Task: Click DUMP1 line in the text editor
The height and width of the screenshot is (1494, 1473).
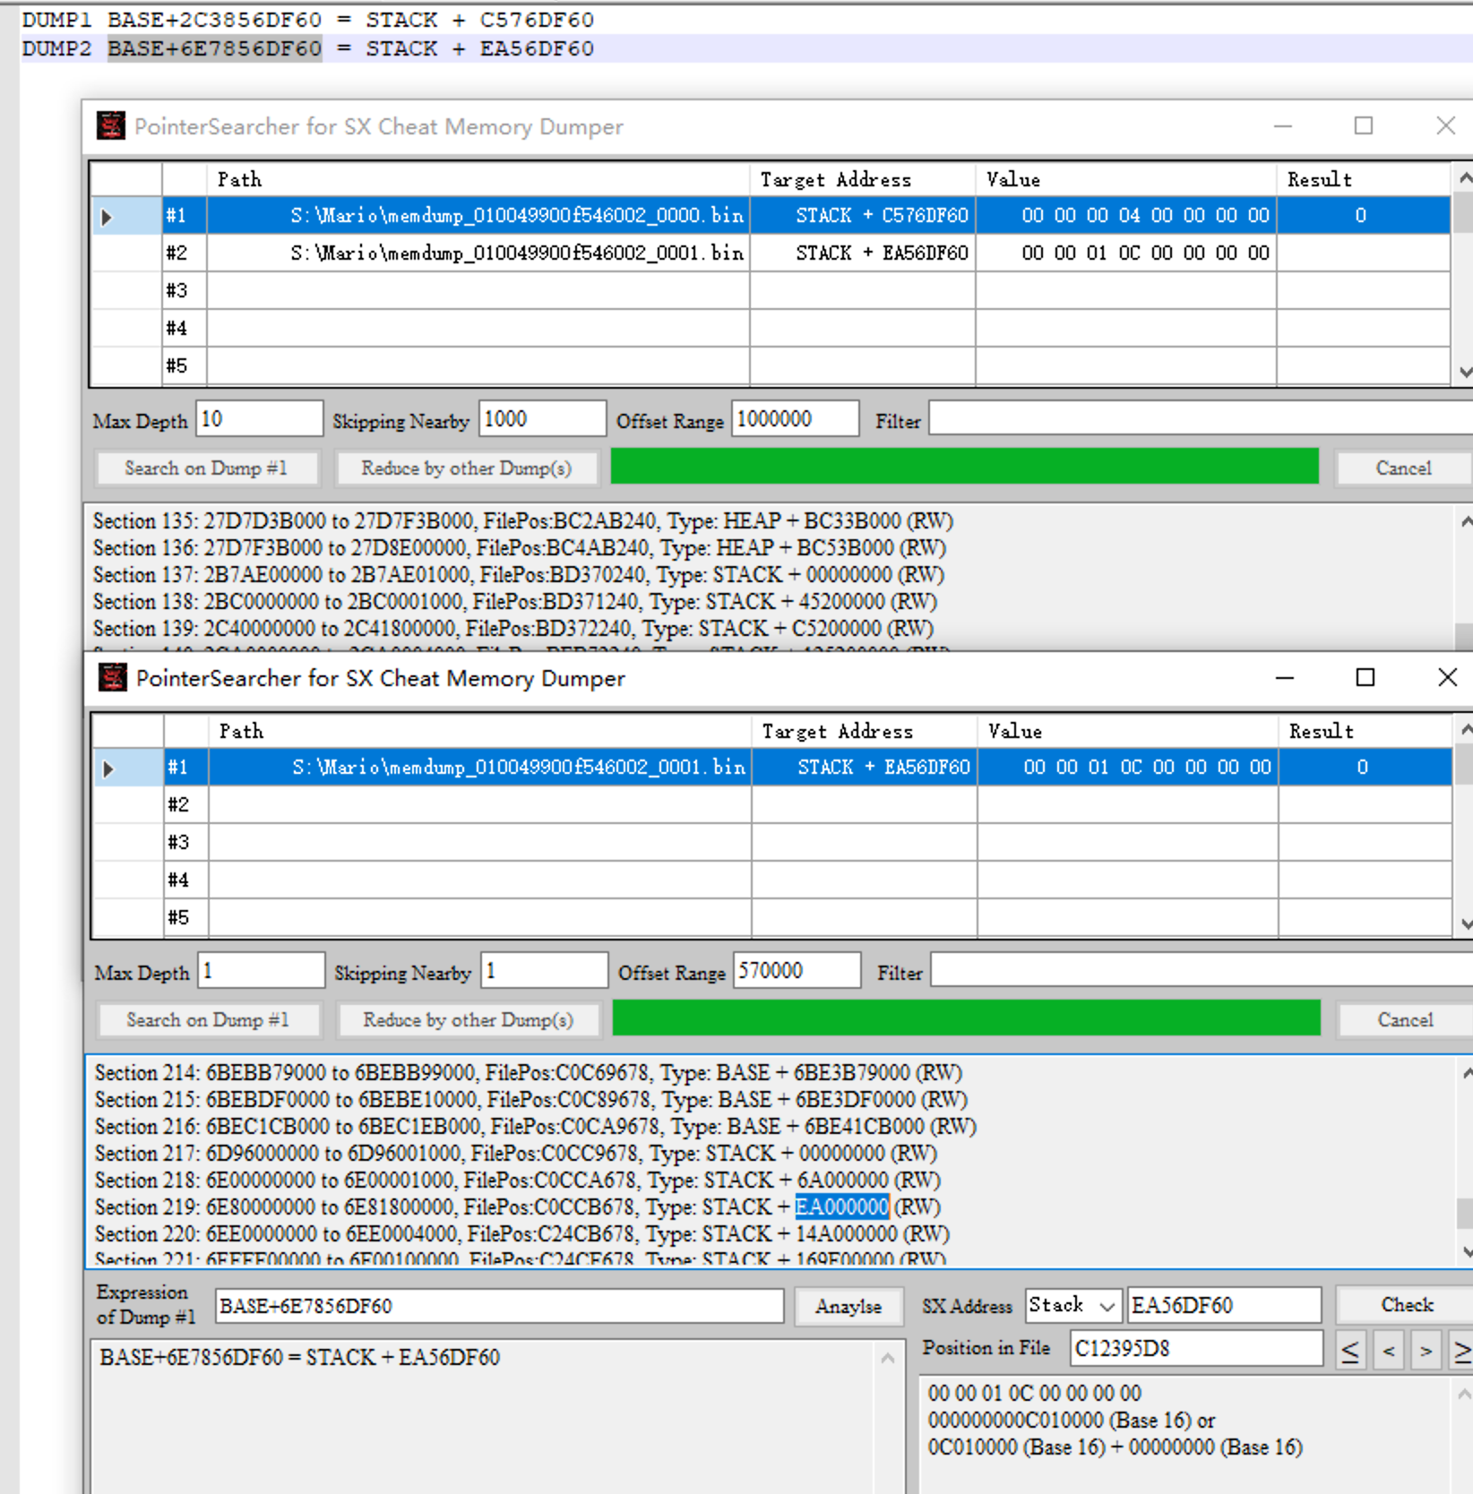Action: 307,20
